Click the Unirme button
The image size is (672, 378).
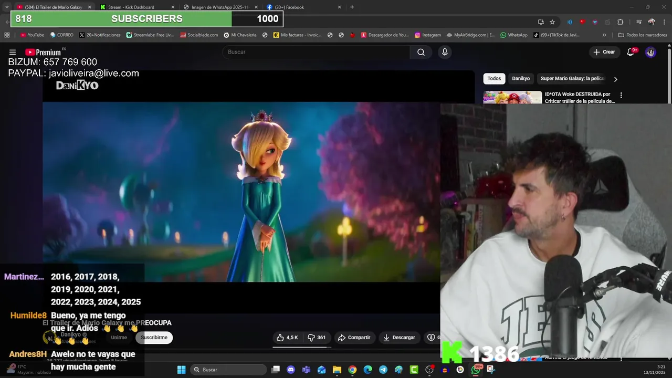119,338
